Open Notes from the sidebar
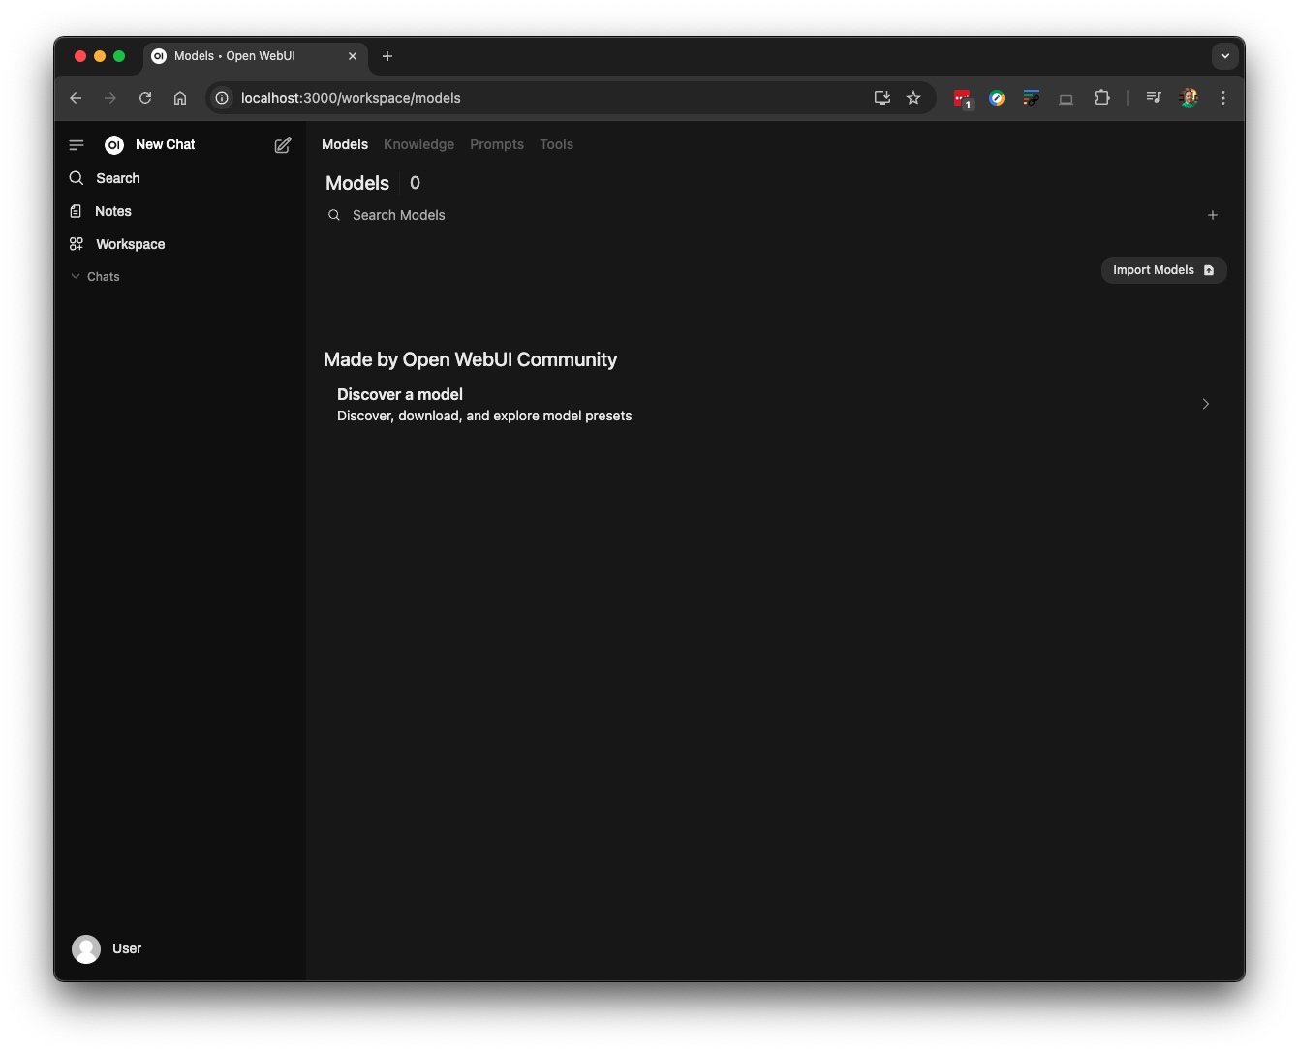The width and height of the screenshot is (1299, 1053). (x=112, y=211)
